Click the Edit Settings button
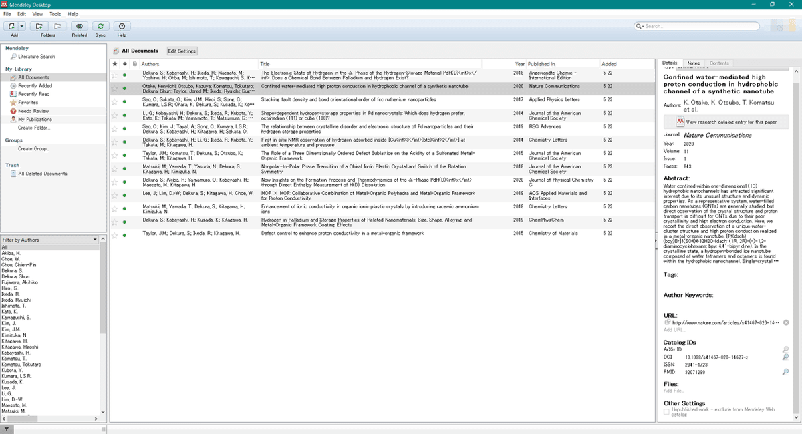 (182, 51)
